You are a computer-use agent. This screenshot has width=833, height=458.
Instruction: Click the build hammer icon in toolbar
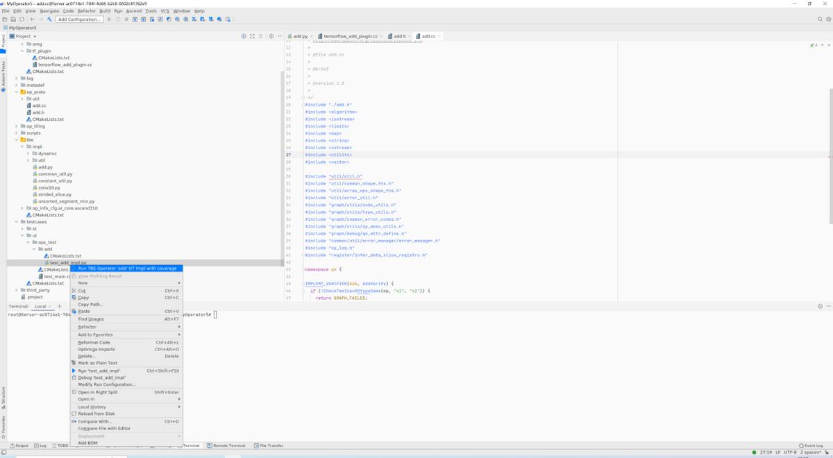49,19
